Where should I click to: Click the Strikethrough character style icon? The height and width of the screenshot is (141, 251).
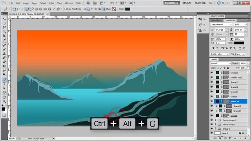[244, 48]
